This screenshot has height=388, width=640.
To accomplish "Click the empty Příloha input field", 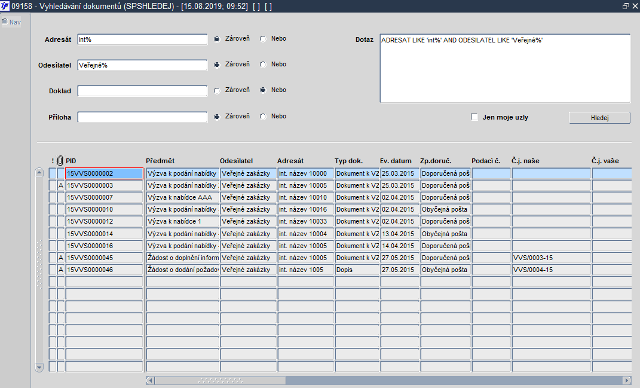I will click(x=142, y=117).
